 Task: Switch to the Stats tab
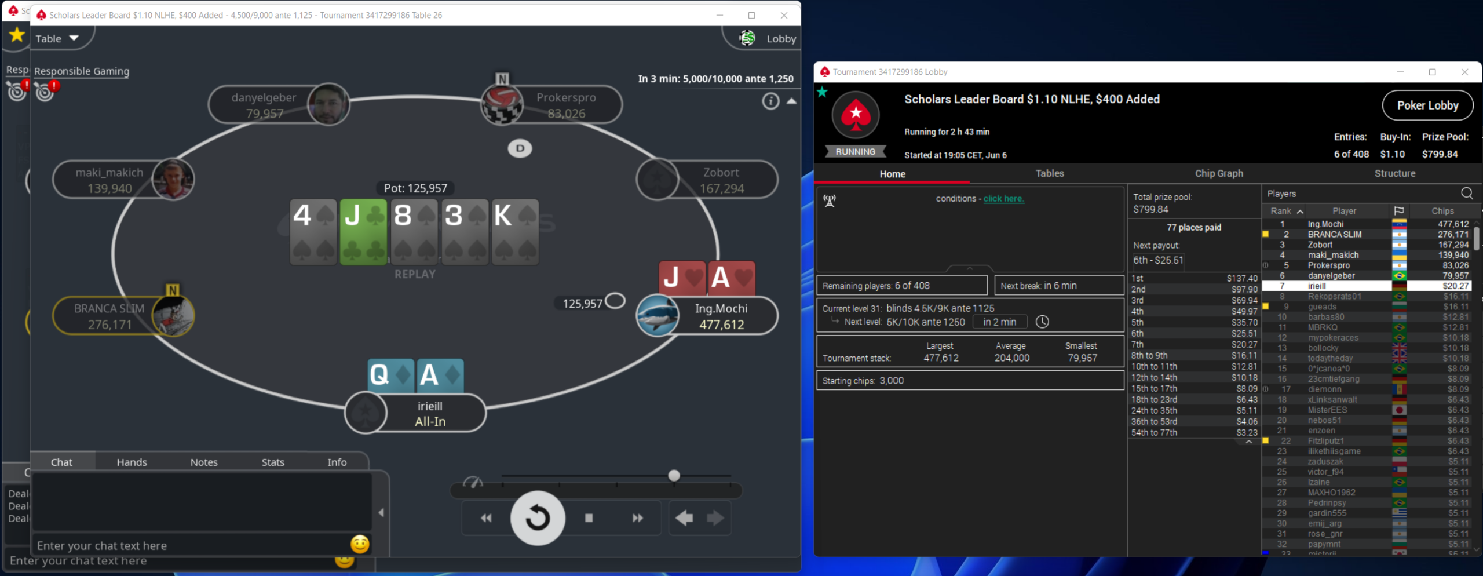tap(273, 462)
